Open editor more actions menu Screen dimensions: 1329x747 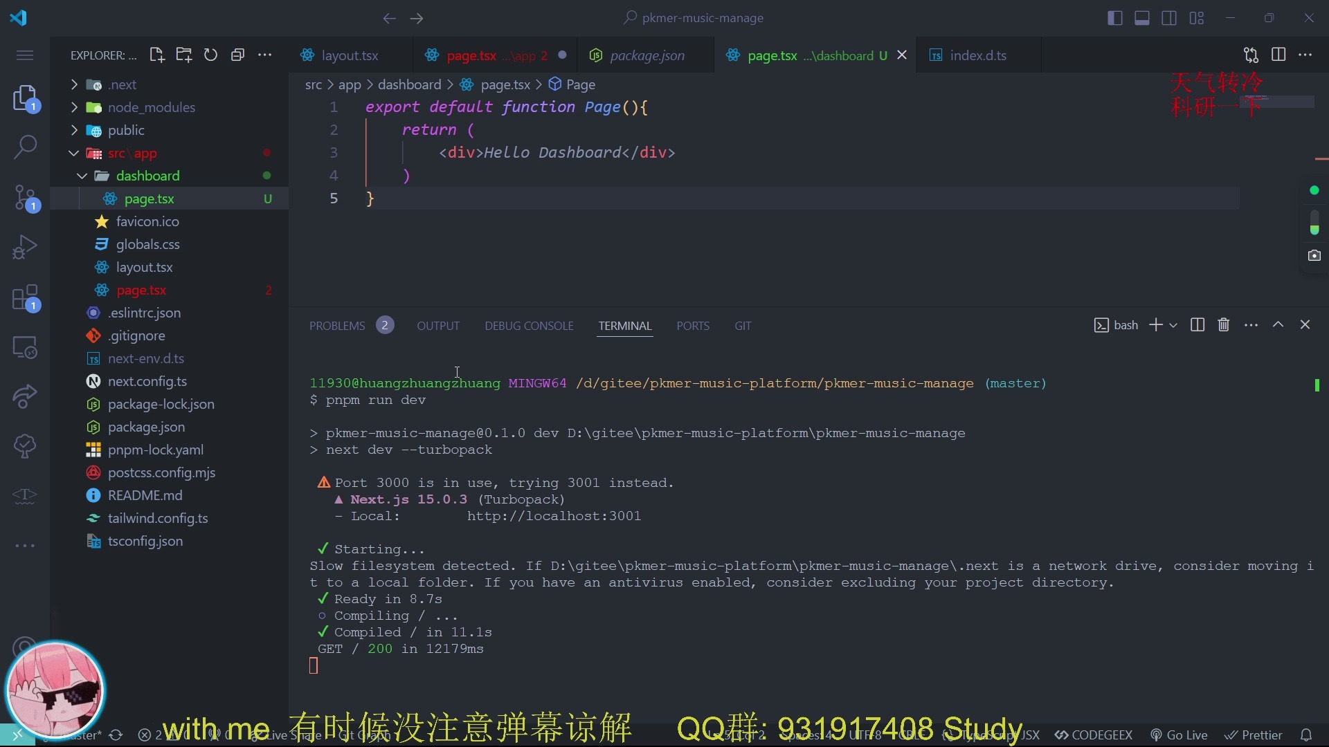tap(1305, 55)
